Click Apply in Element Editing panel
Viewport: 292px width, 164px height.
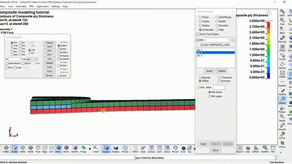(x=203, y=144)
